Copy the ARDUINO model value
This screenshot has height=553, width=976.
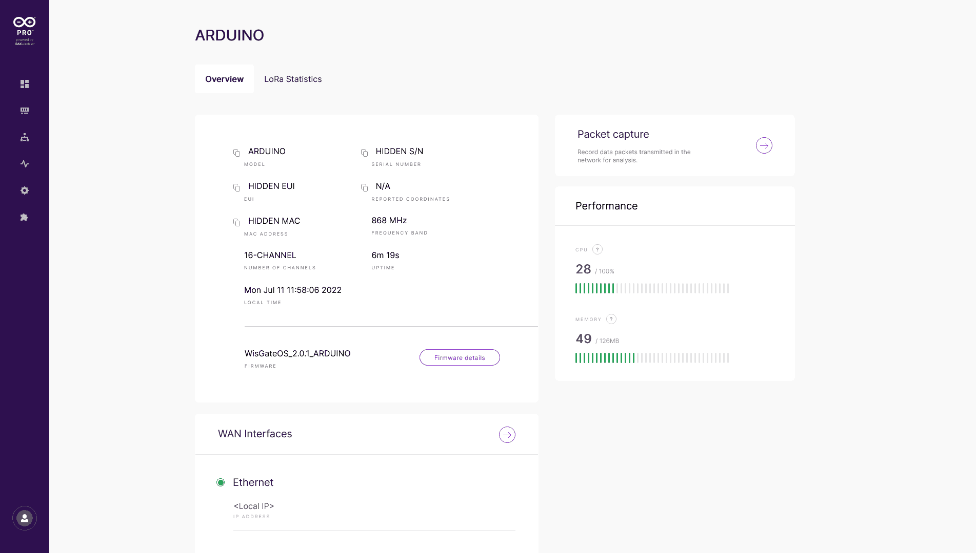(x=236, y=153)
